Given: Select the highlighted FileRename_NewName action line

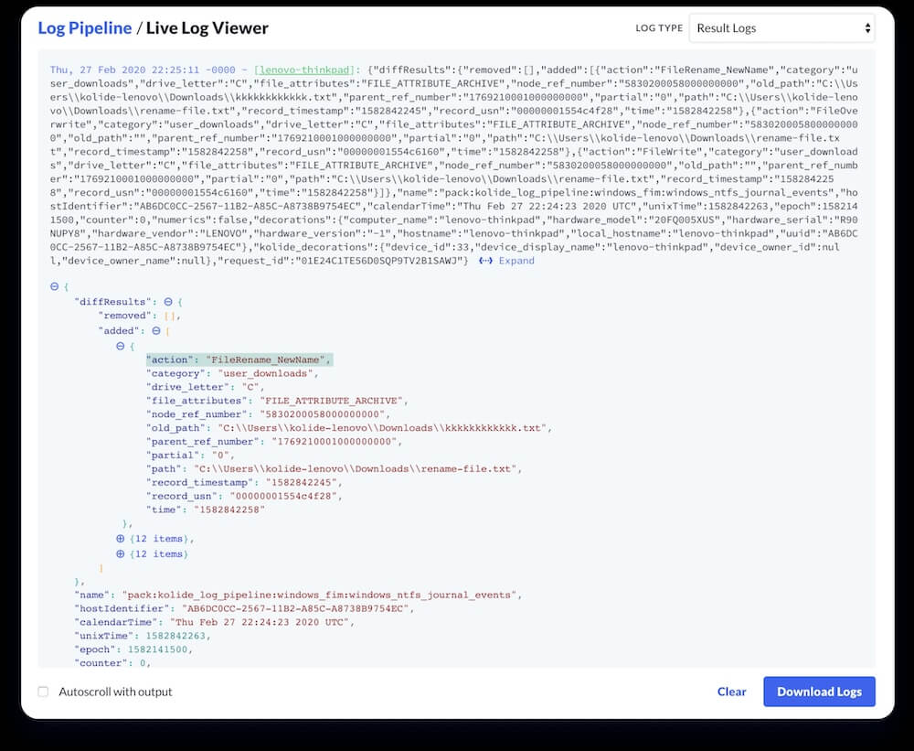Looking at the screenshot, I should click(x=239, y=359).
